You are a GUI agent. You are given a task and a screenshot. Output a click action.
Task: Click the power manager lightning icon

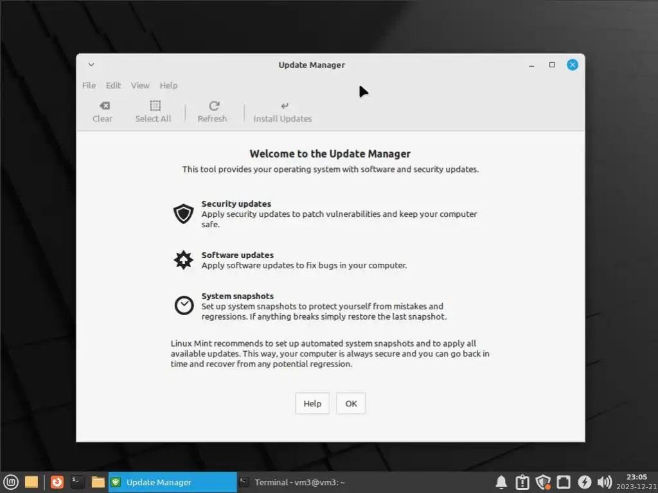(584, 482)
